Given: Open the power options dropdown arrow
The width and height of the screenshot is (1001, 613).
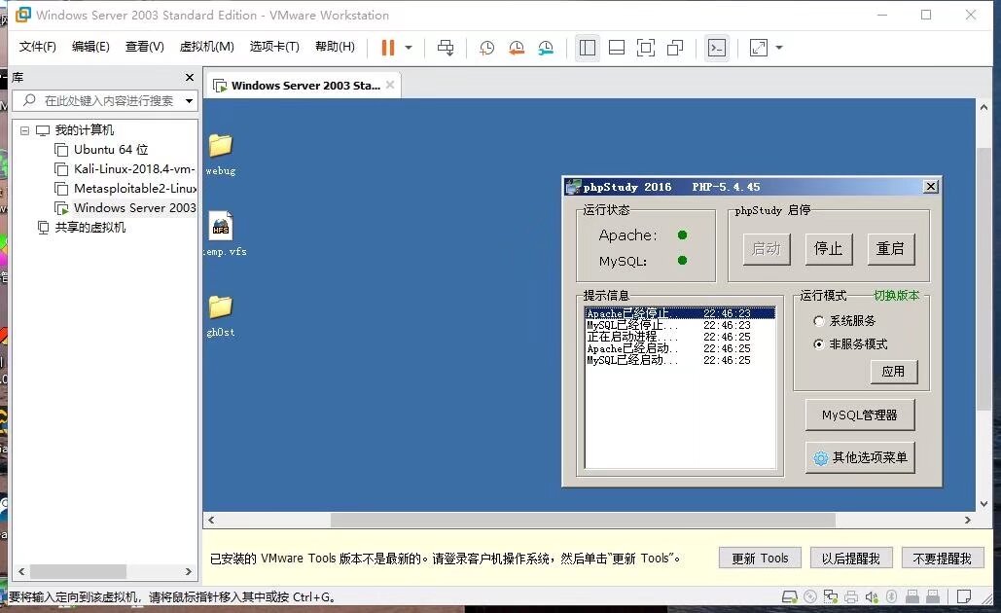Looking at the screenshot, I should [409, 48].
